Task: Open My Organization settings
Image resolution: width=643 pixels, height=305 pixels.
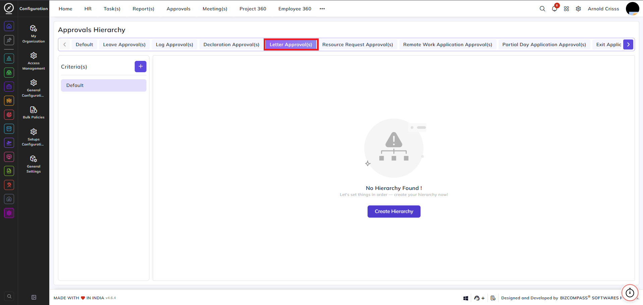Action: 34,34
